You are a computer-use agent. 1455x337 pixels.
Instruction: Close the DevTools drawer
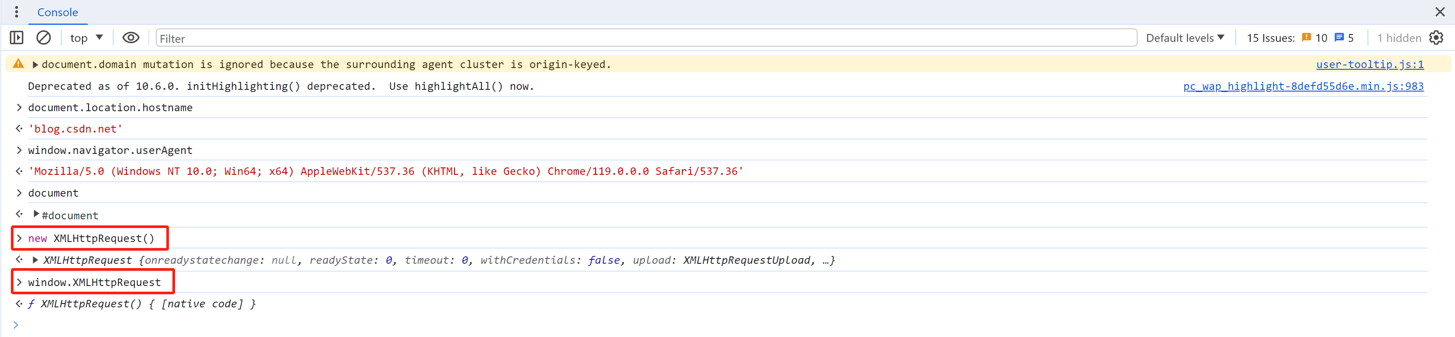click(x=1440, y=12)
